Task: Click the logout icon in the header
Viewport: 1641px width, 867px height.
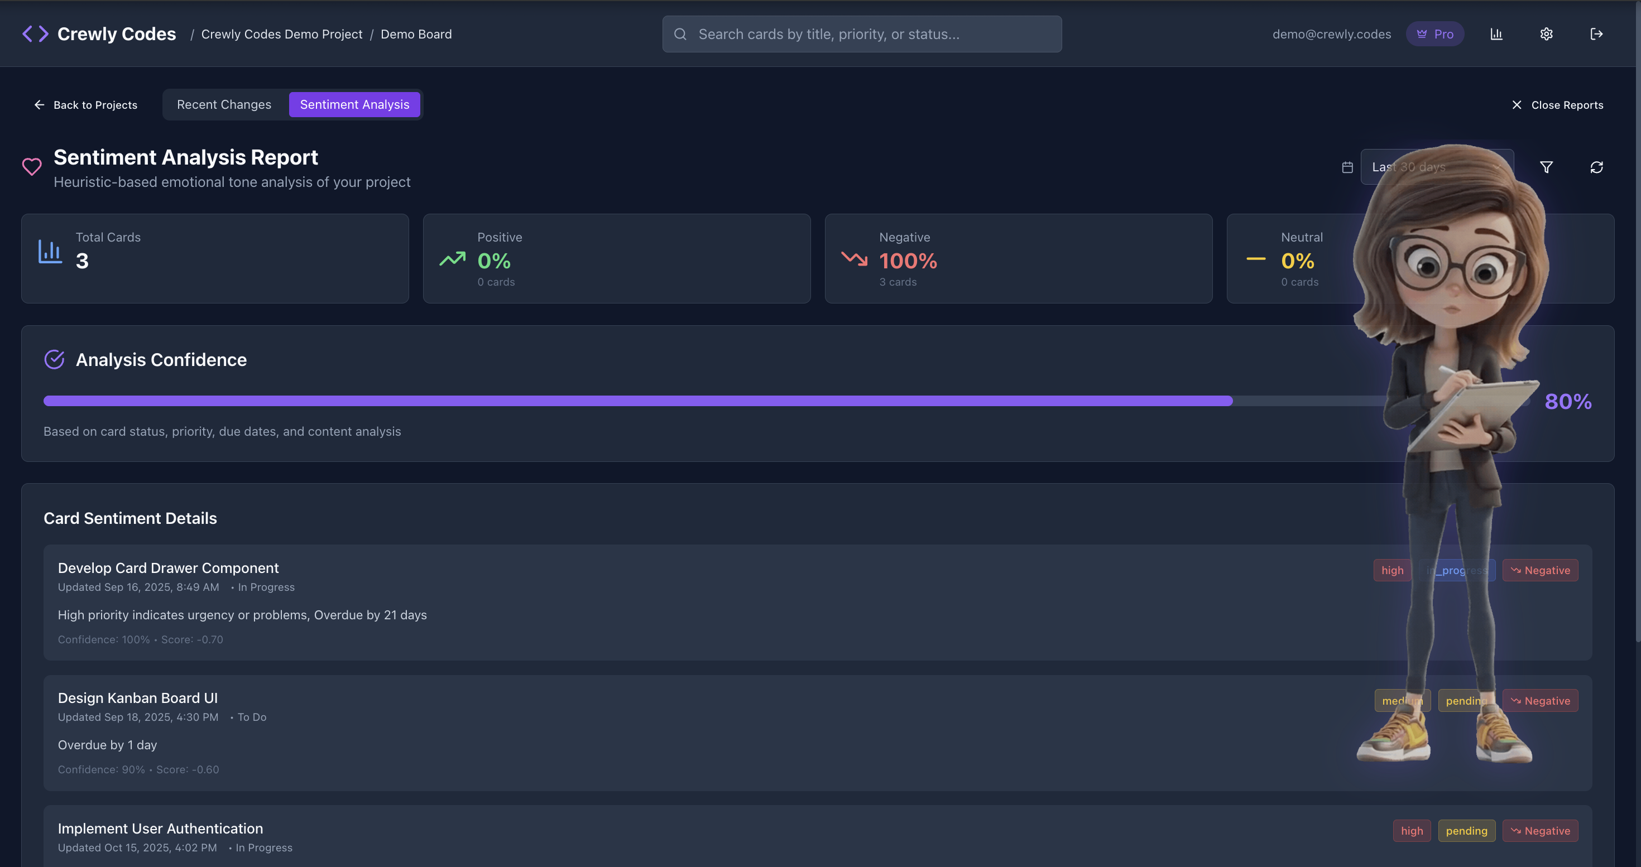Action: (x=1596, y=33)
